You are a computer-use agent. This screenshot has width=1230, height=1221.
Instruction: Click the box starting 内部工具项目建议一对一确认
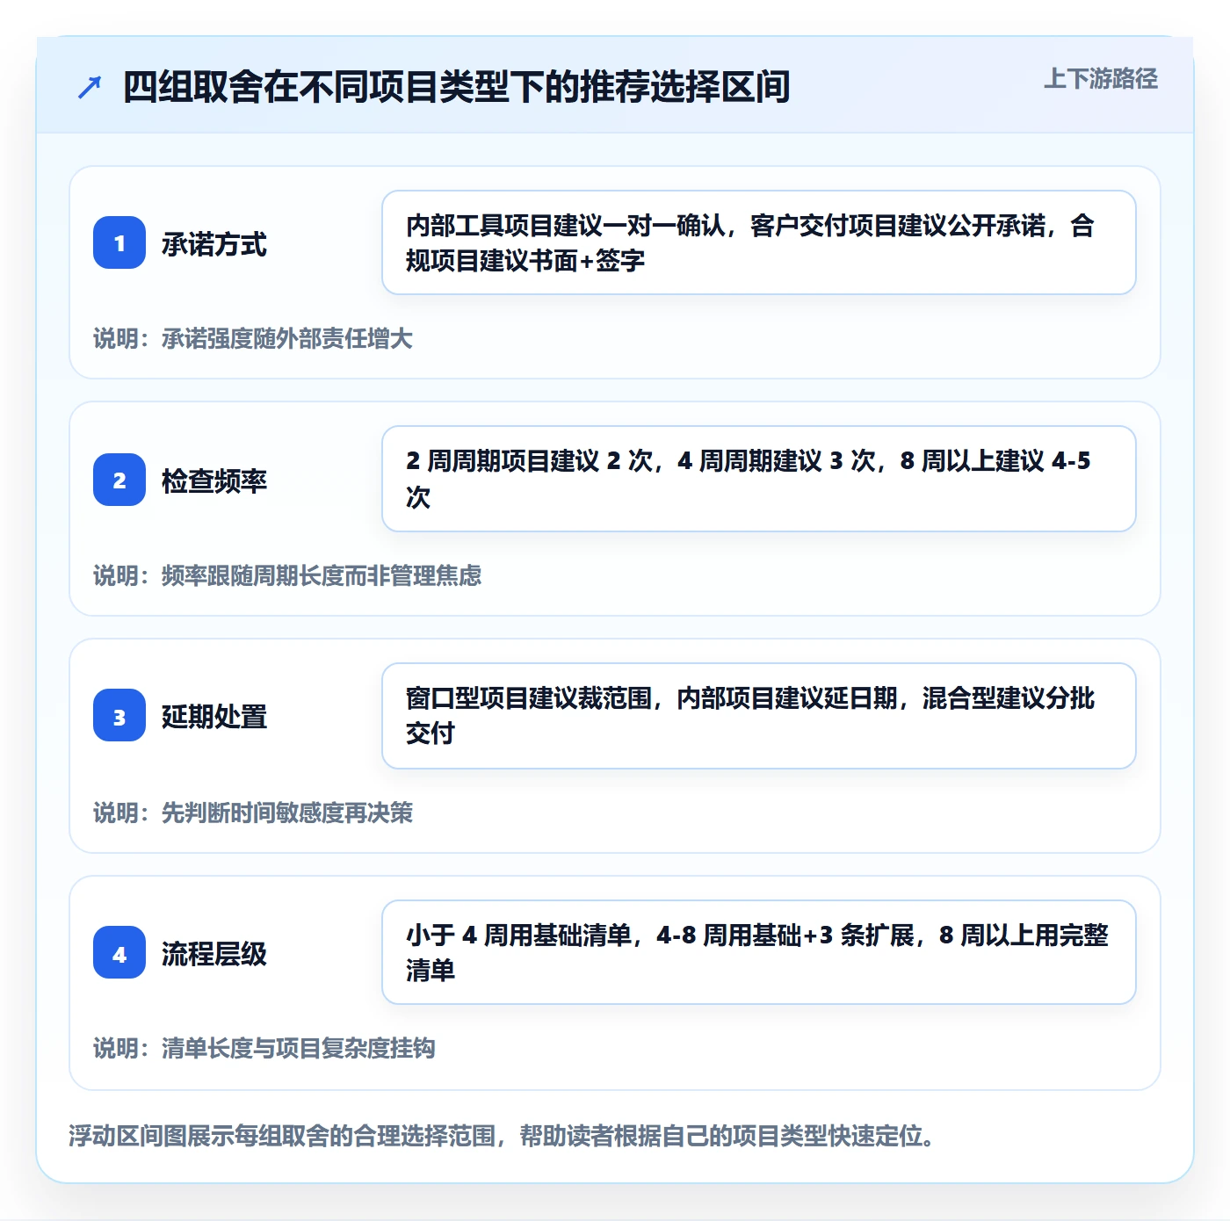coord(759,242)
